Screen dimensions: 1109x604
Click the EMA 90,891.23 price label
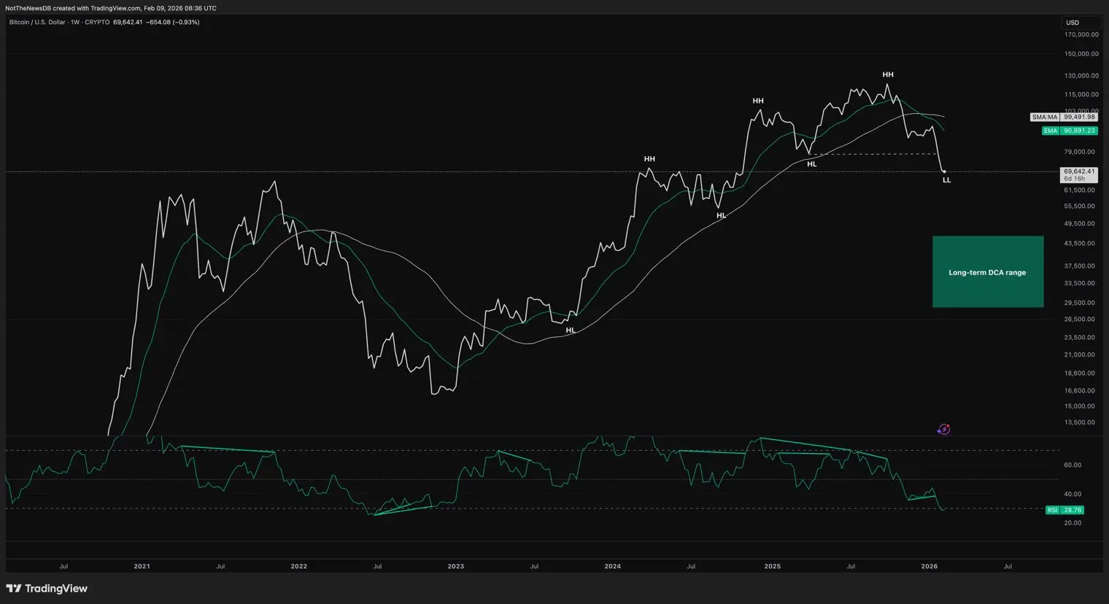click(x=1070, y=131)
